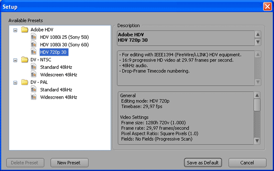Screen dimensions: 274x171
Task: Click the HDV 1080i 30 preset file icon
Action: pyautogui.click(x=33, y=44)
